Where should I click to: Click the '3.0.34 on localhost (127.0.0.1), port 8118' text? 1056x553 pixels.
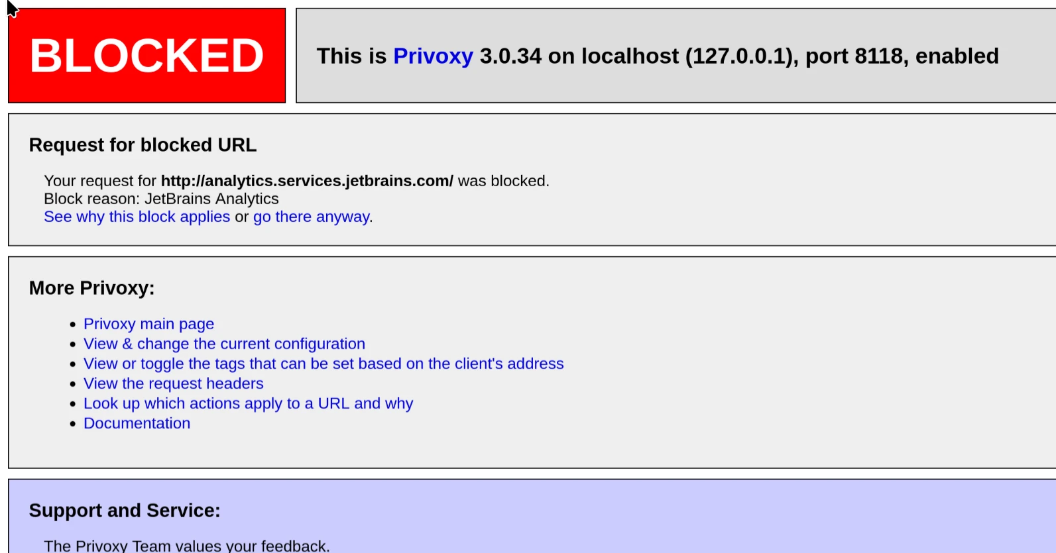[x=691, y=56]
